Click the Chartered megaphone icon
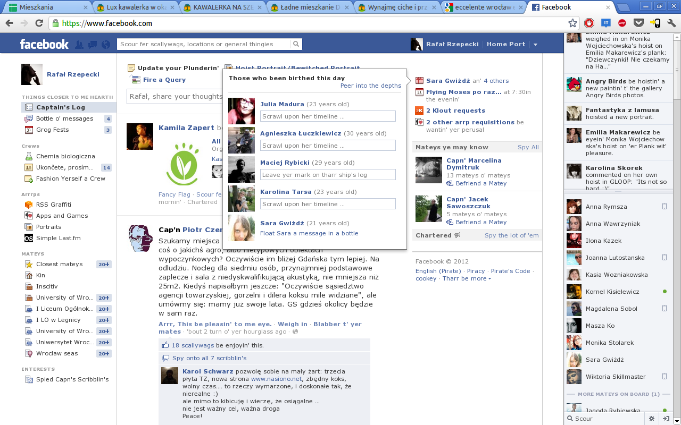 [457, 235]
